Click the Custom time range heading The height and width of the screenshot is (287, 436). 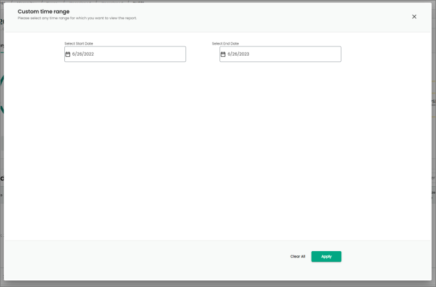click(x=43, y=11)
